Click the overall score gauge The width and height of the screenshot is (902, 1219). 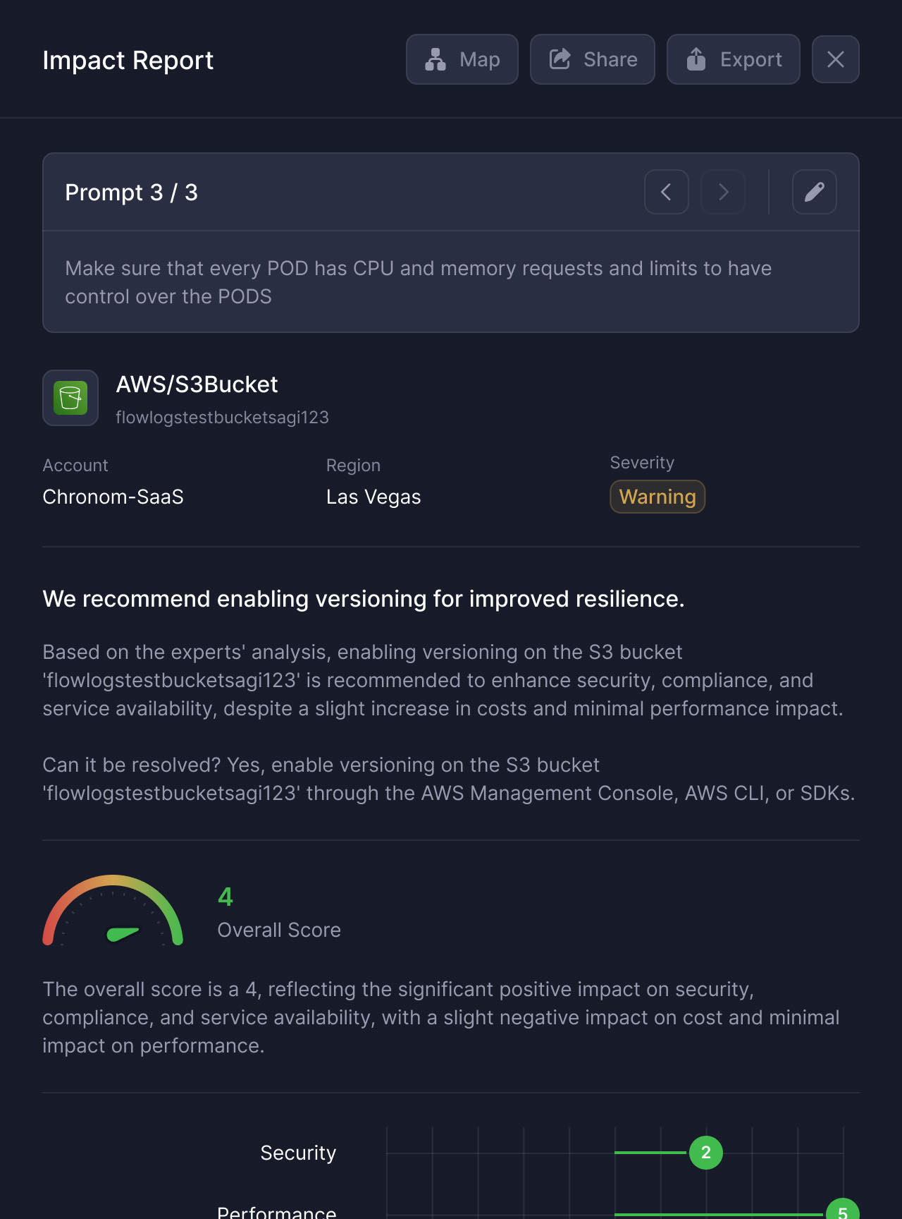coord(113,911)
